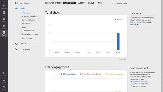Click the Tickets section icon in the reports menu
The height and width of the screenshot is (92, 163).
[16, 44]
